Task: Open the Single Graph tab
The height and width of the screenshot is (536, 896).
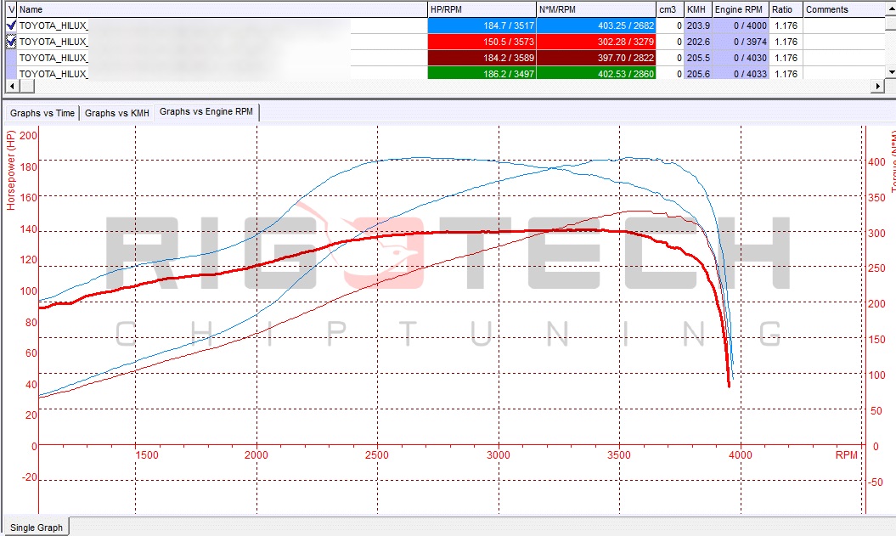Action: (37, 527)
